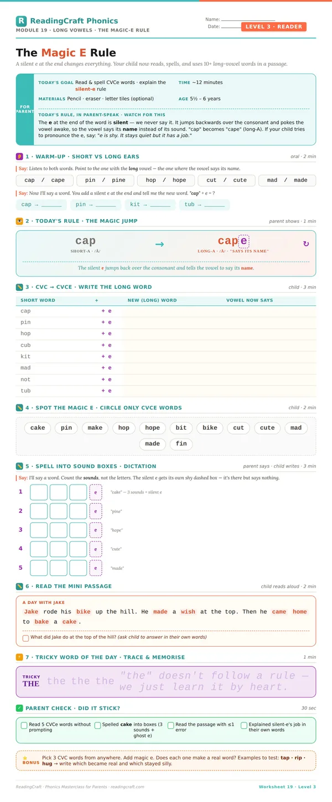Viewport: 332px width, 802px height.
Task: Click the purple replay arrow in magic jump box
Action: [306, 244]
